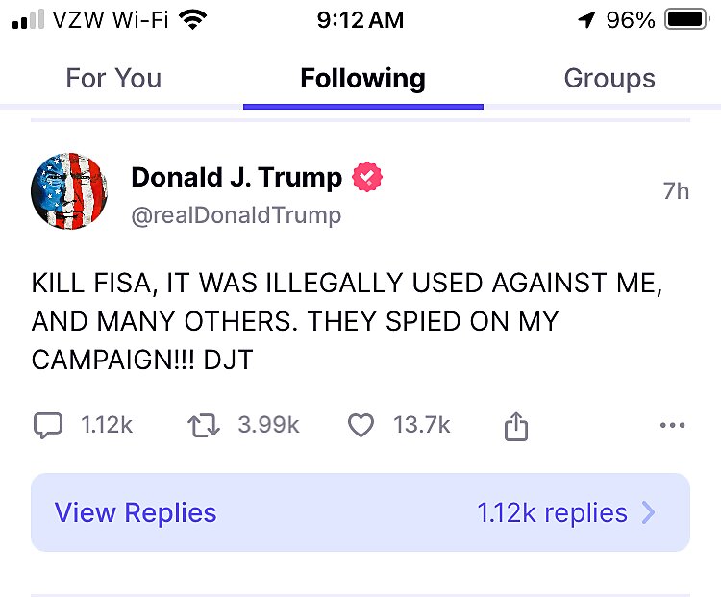The image size is (721, 597).
Task: Click the reply speech bubble icon
Action: click(48, 425)
